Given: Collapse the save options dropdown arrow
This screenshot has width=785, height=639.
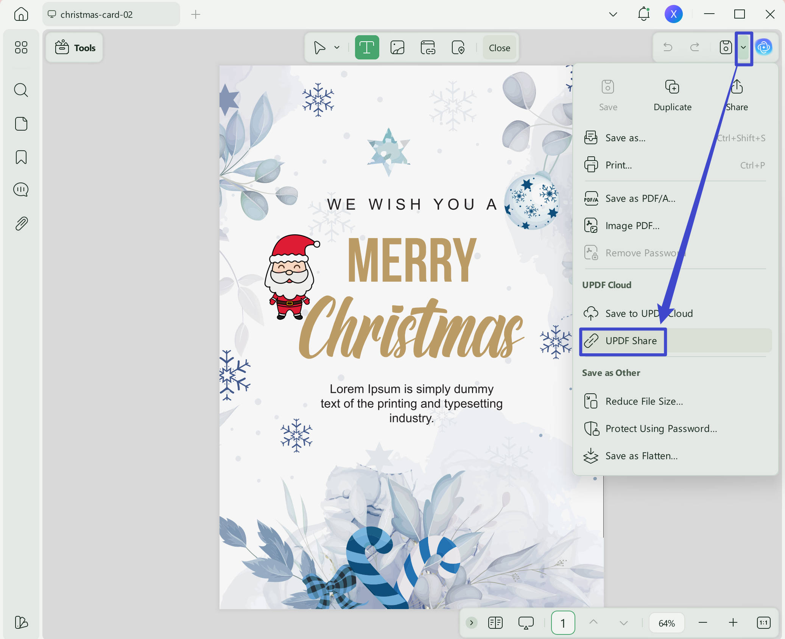Looking at the screenshot, I should pyautogui.click(x=743, y=48).
